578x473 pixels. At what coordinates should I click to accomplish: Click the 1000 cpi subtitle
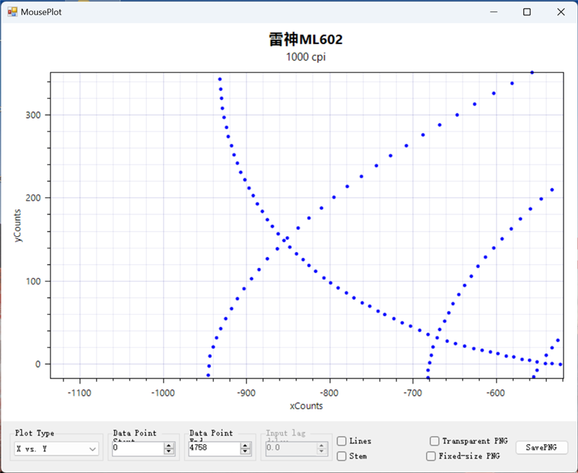click(306, 57)
